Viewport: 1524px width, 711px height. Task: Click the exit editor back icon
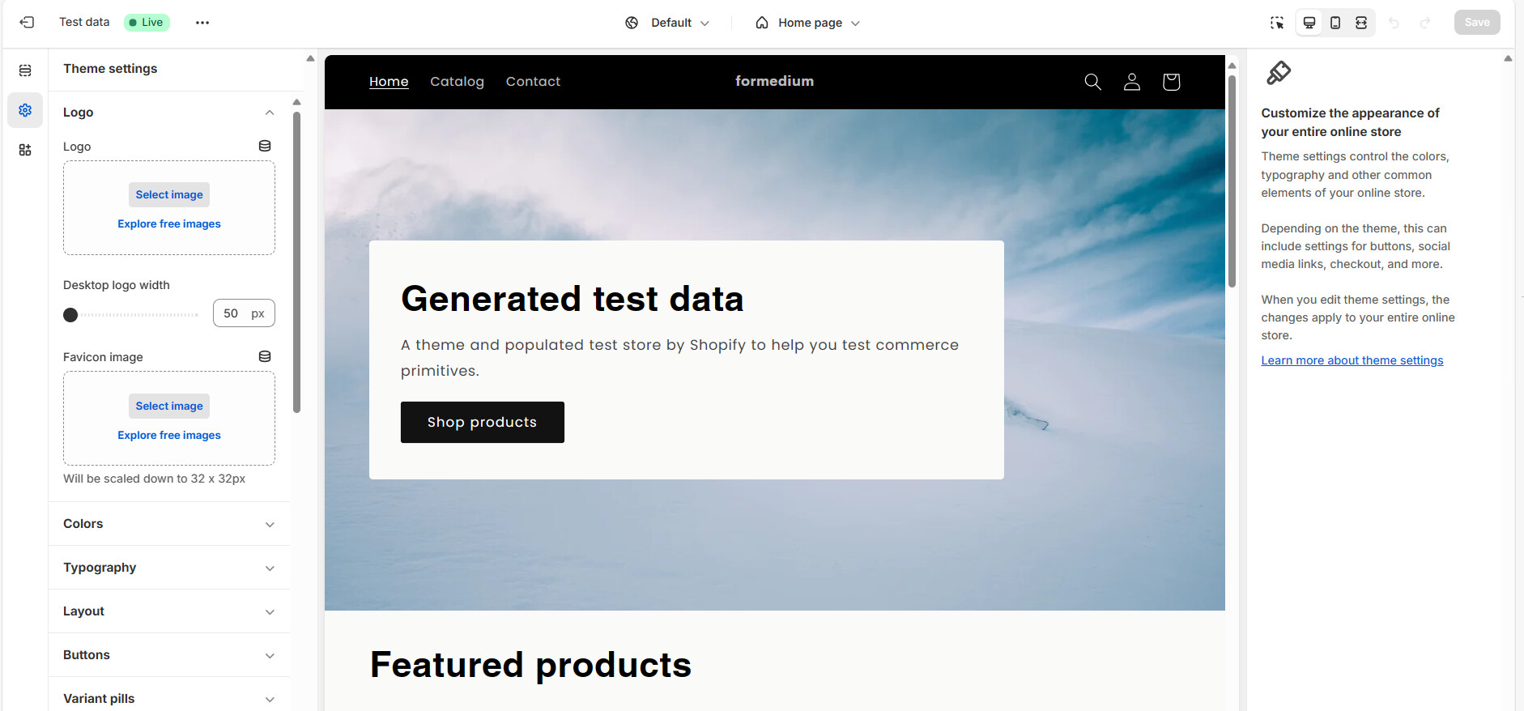pos(27,23)
